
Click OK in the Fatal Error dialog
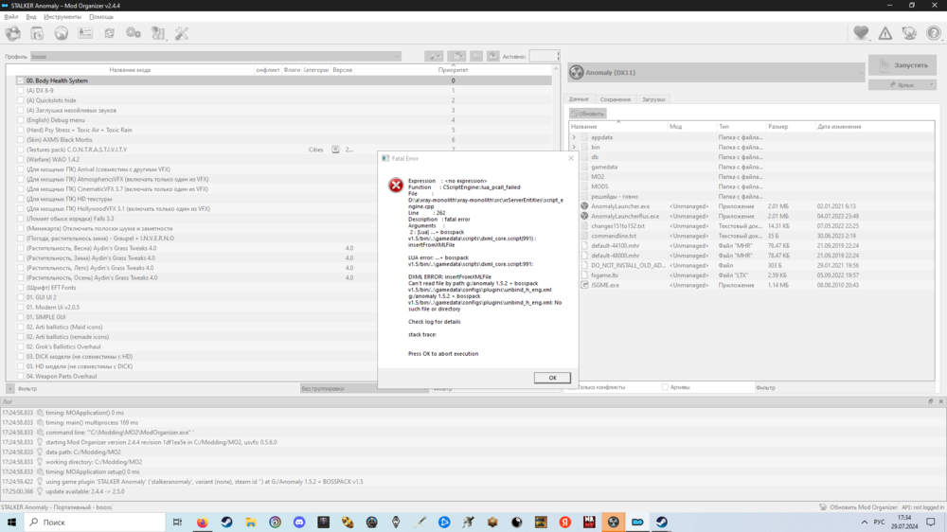[552, 378]
